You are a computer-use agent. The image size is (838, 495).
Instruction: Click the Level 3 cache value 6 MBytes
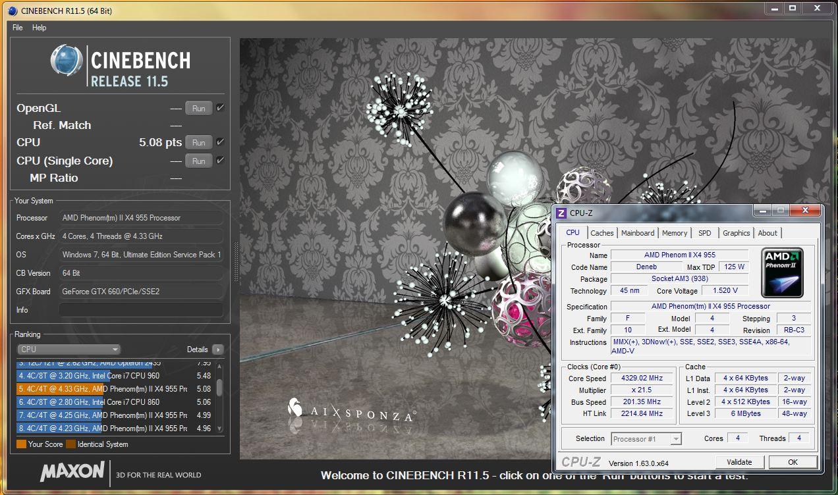coord(745,413)
